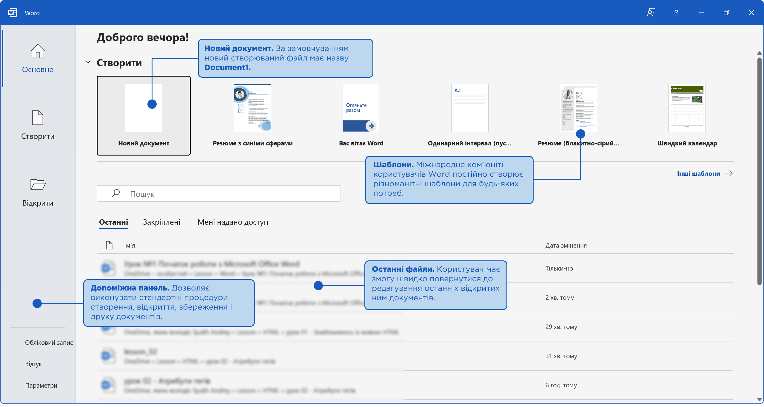Collapse the Створити section chevron

point(88,62)
